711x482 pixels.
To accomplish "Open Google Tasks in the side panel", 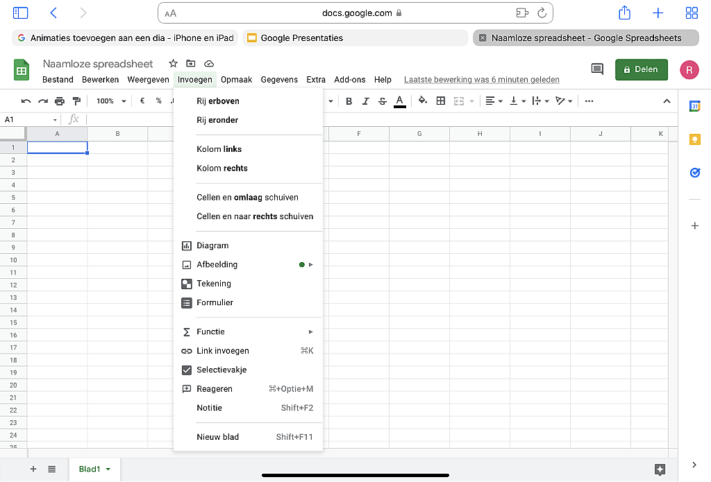I will (x=694, y=173).
